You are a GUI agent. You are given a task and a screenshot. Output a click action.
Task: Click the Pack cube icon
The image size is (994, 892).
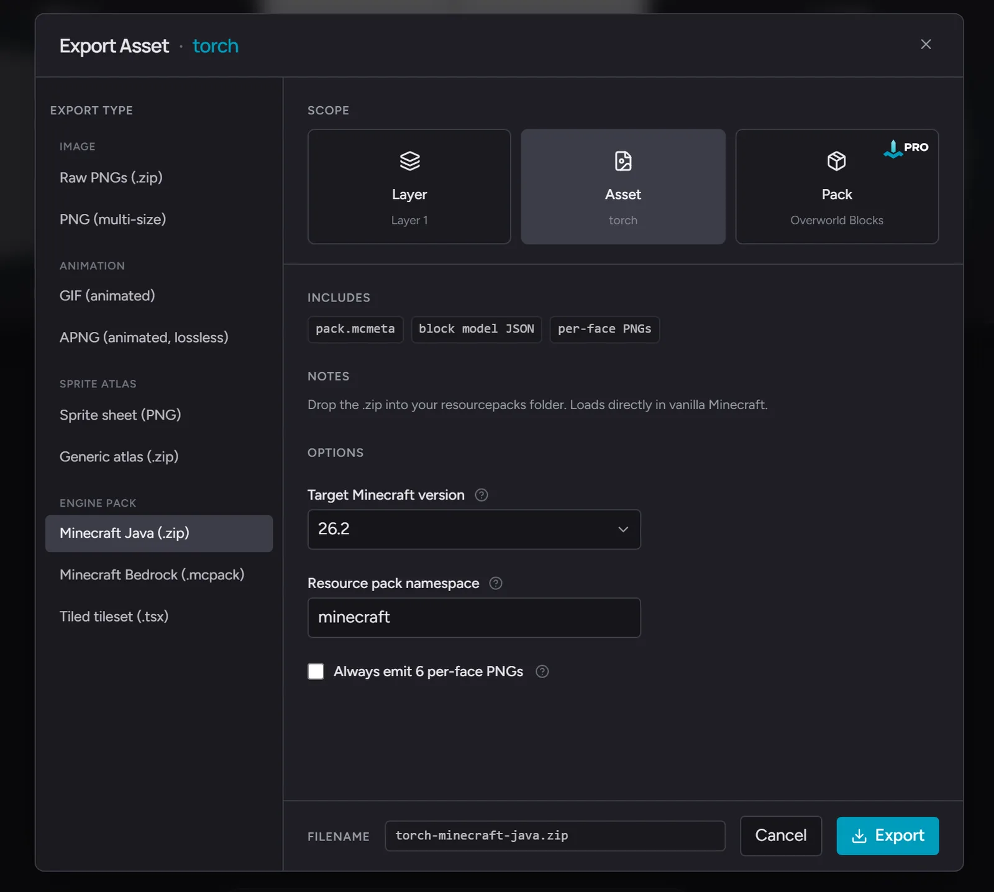(x=837, y=161)
